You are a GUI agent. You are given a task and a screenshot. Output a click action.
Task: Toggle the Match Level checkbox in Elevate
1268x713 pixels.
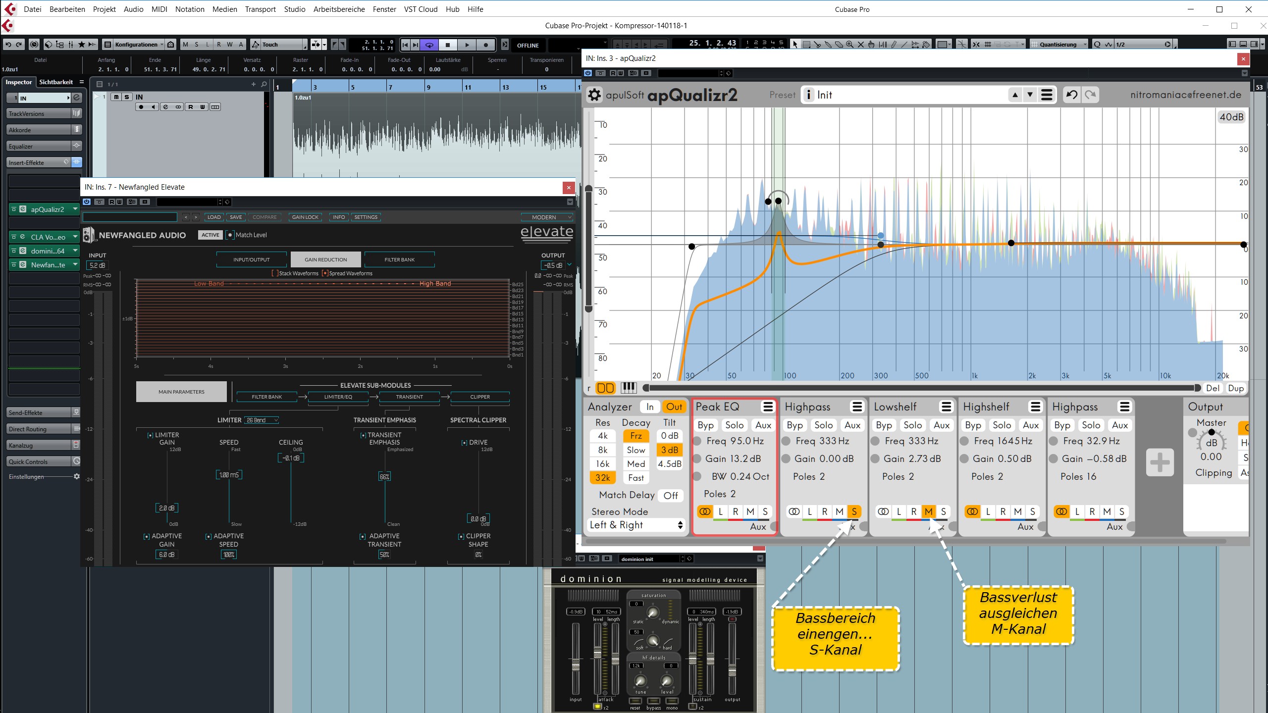(x=230, y=235)
